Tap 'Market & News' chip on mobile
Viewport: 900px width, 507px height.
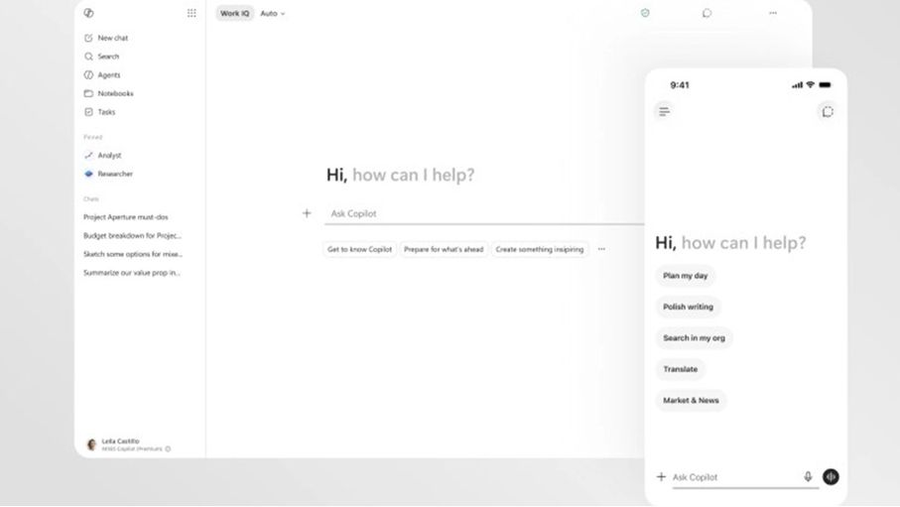point(691,400)
